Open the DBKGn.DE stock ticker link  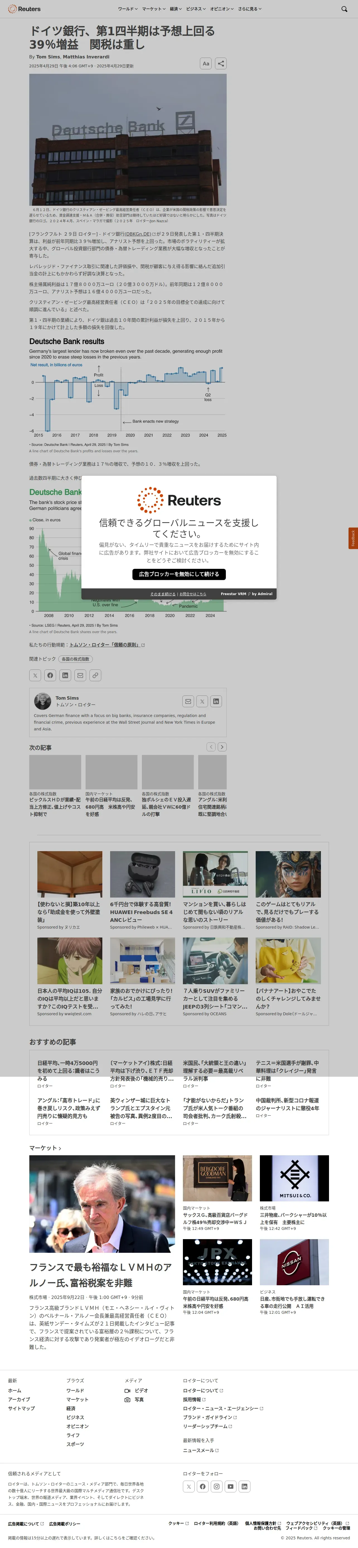coord(140,234)
